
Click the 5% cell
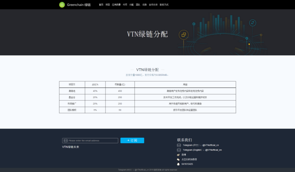95,110
